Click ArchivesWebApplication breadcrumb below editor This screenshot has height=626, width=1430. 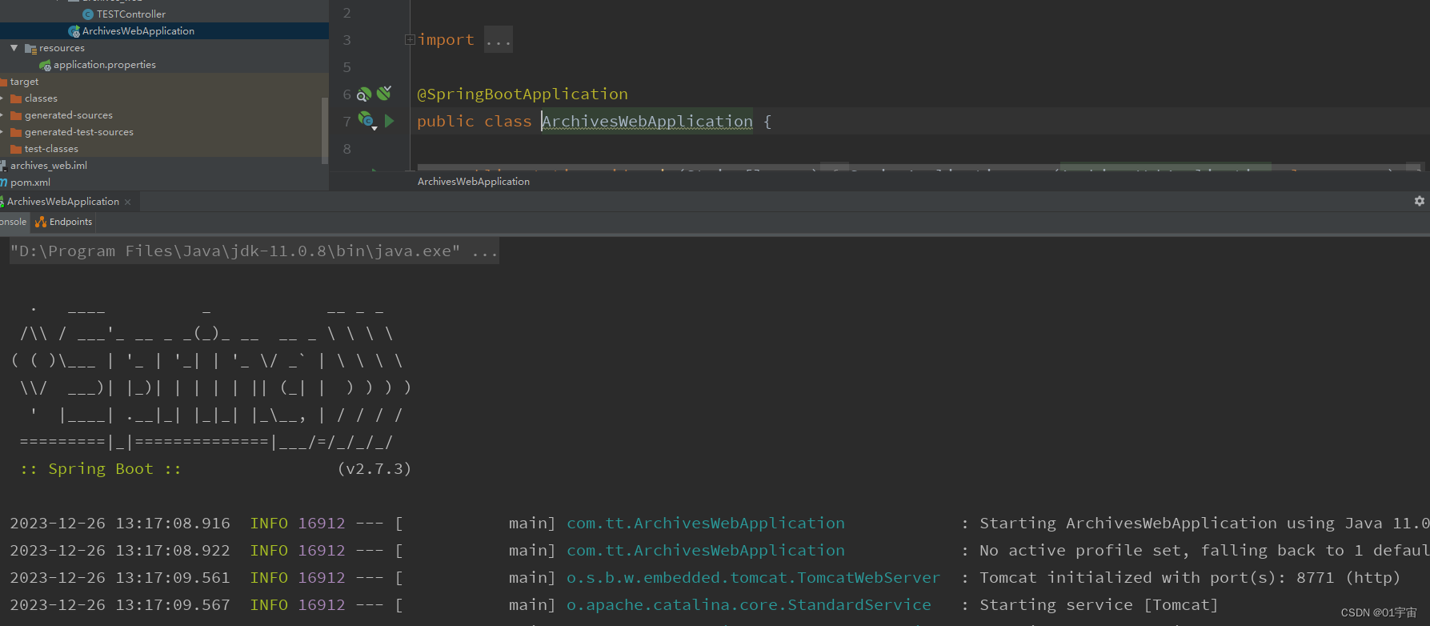pos(474,182)
